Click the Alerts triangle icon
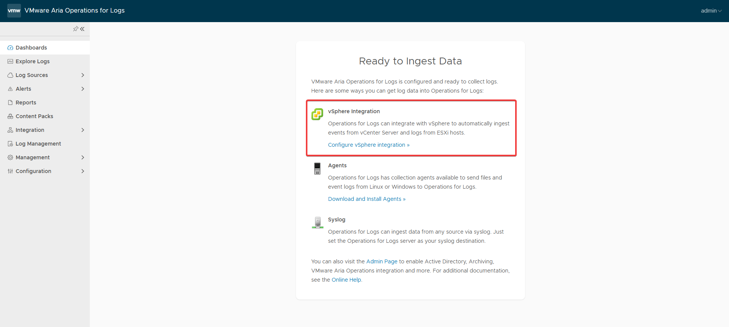This screenshot has height=327, width=729. [x=10, y=89]
